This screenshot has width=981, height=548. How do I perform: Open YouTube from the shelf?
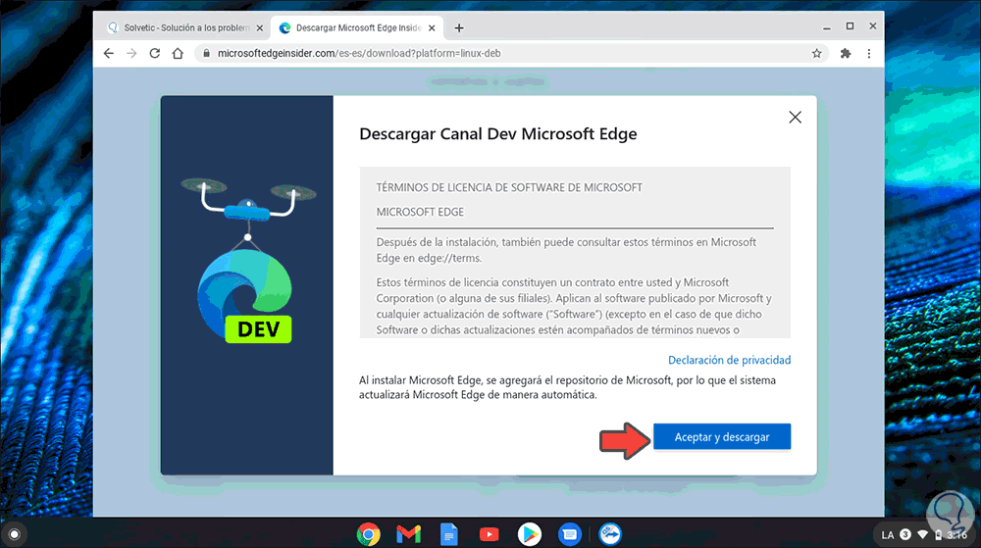tap(490, 534)
